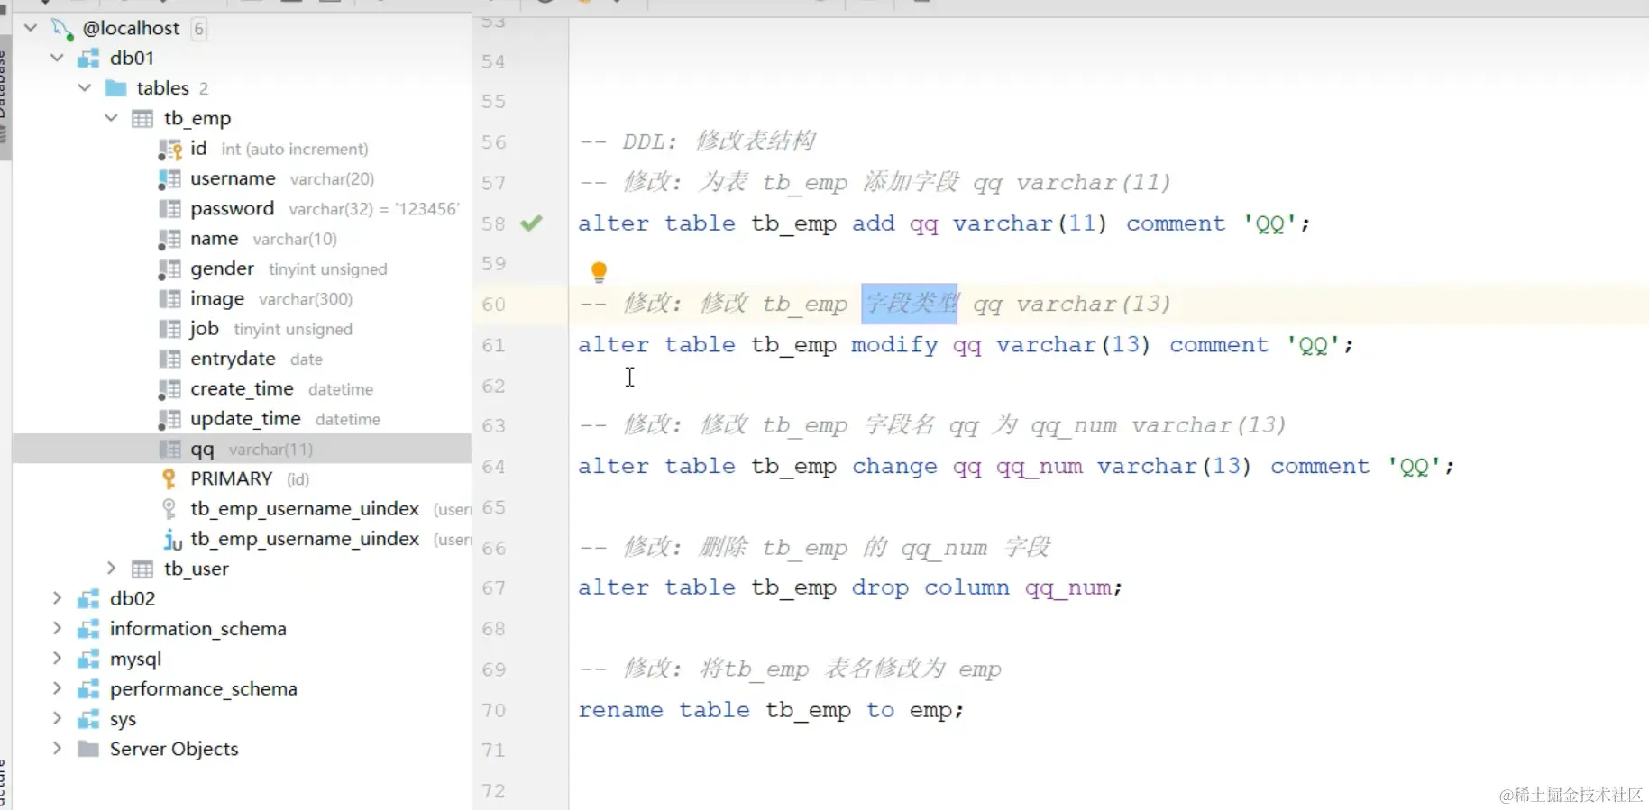Select the create_time column row
The image size is (1649, 810).
click(x=242, y=389)
